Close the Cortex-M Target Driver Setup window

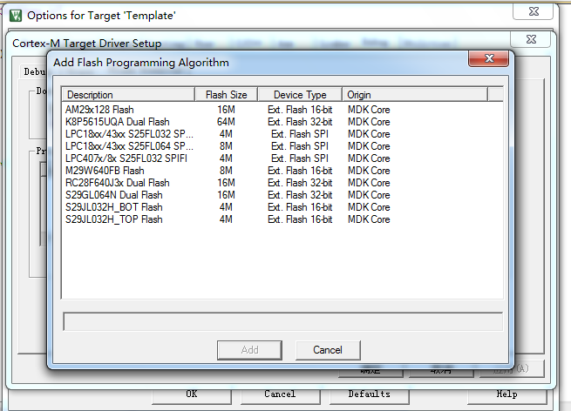[x=531, y=39]
